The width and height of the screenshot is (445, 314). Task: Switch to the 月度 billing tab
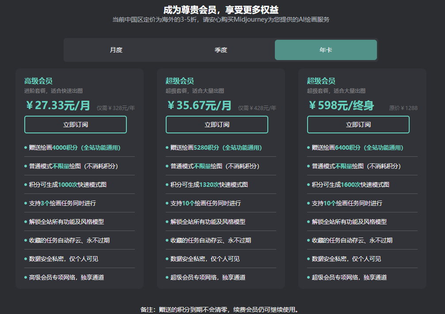(x=116, y=50)
